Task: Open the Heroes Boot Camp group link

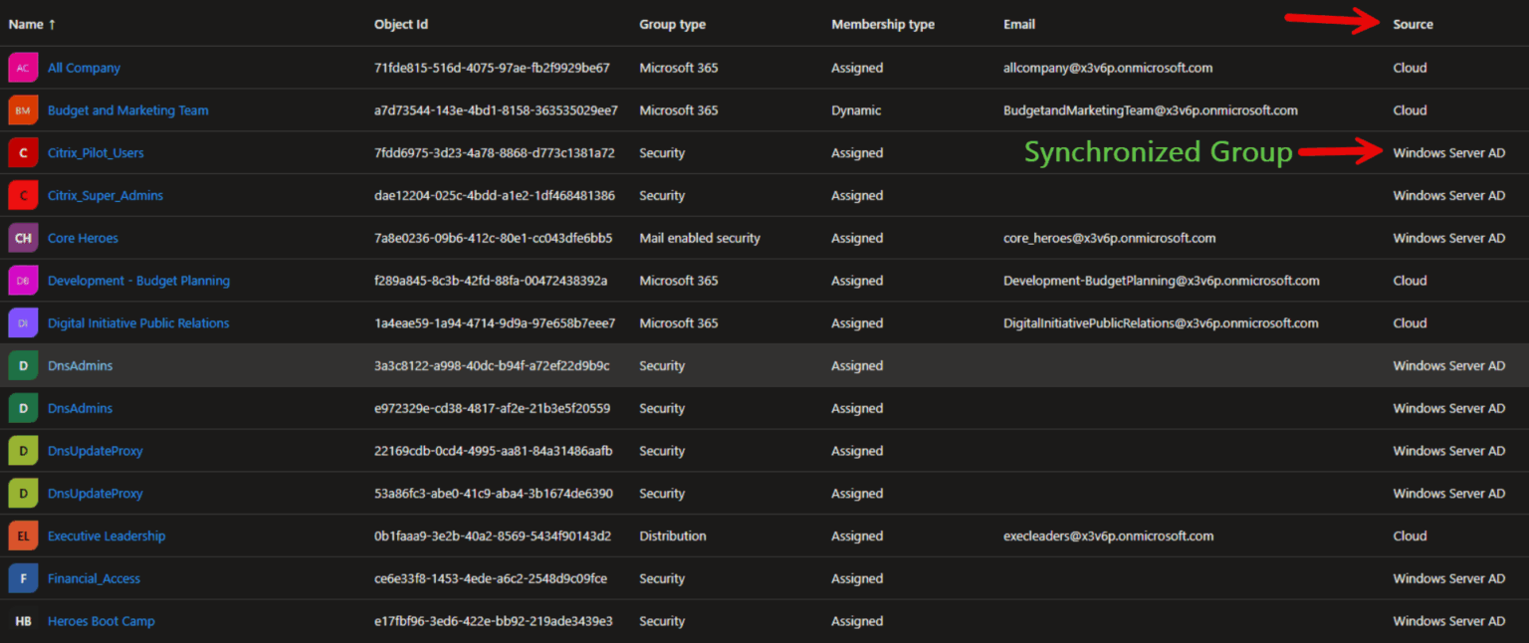Action: 102,621
